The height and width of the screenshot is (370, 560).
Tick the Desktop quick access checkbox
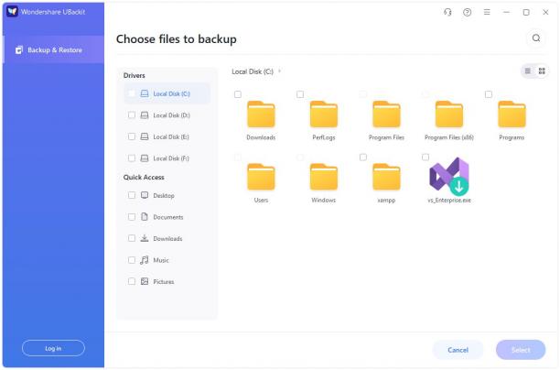pyautogui.click(x=132, y=195)
